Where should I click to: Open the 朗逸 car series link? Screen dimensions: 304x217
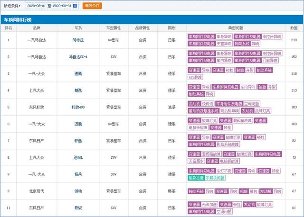click(78, 90)
